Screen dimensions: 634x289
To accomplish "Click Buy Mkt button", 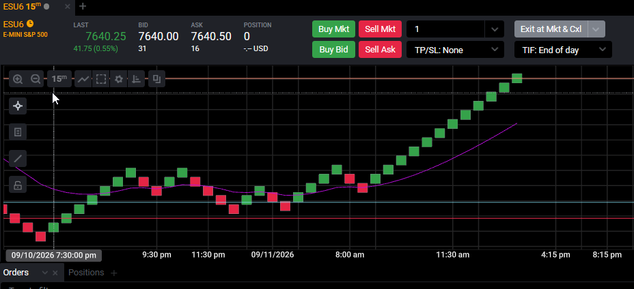I will [x=333, y=29].
